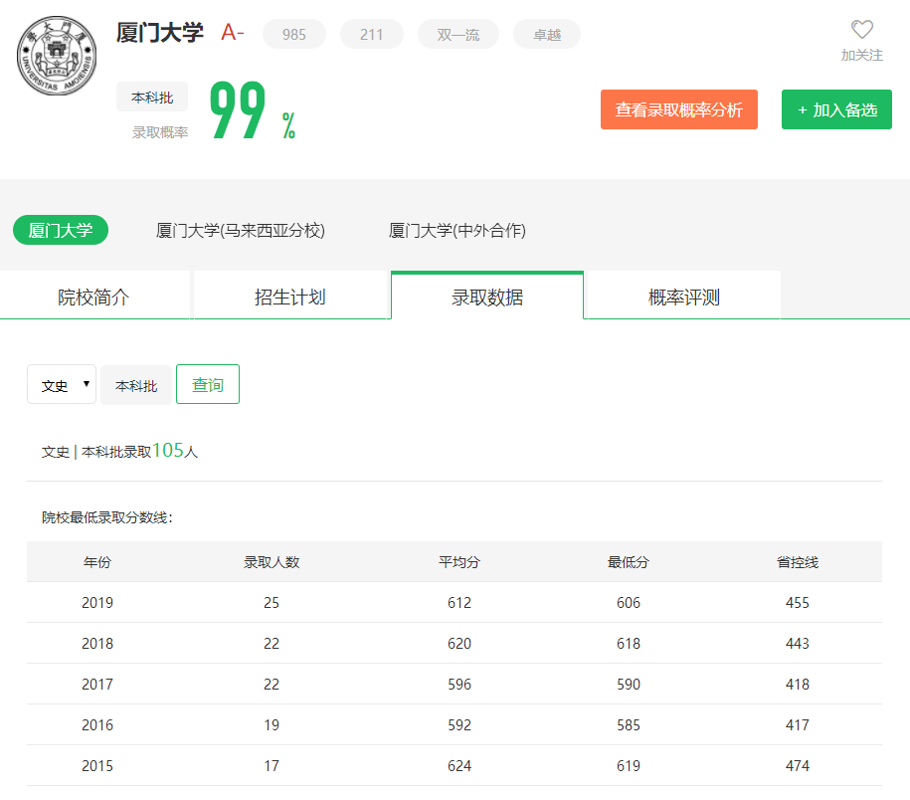Click minimum score 590 in 2017 row
Image resolution: width=910 pixels, height=800 pixels.
pos(629,684)
